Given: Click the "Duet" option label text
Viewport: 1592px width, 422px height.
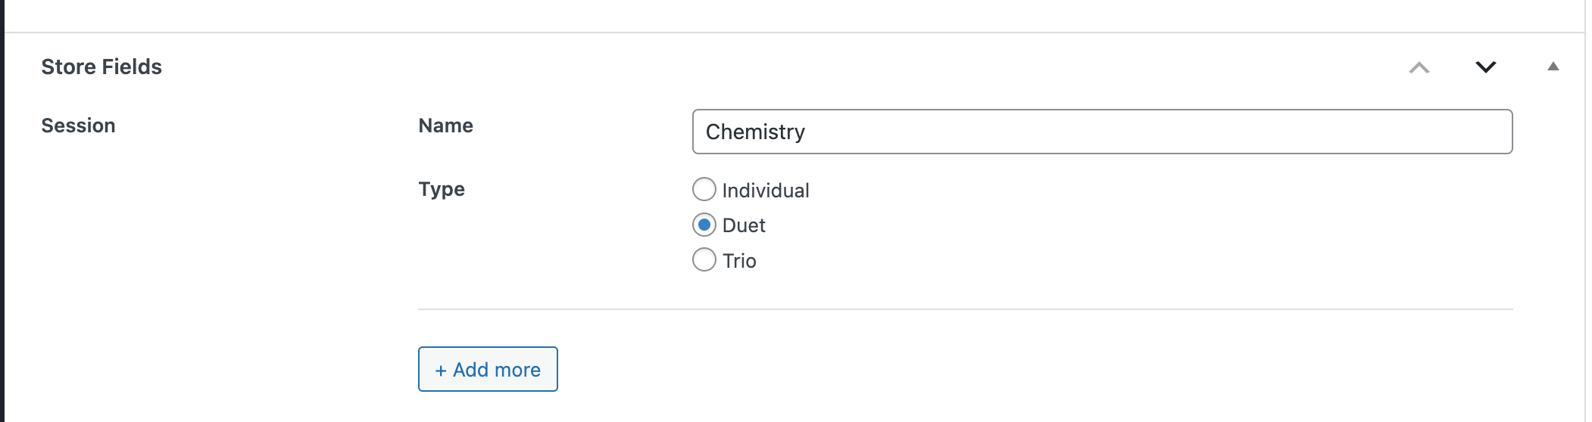Looking at the screenshot, I should pyautogui.click(x=744, y=225).
